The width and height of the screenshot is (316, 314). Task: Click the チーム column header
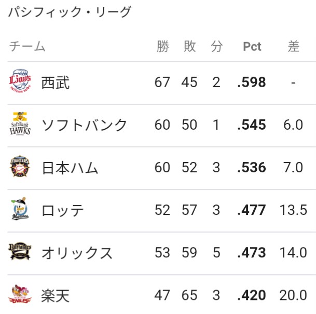click(x=27, y=46)
